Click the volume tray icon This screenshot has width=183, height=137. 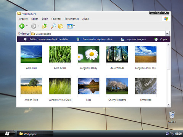pos(172,134)
